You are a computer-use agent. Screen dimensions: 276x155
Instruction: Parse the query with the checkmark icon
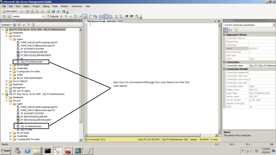(71, 16)
